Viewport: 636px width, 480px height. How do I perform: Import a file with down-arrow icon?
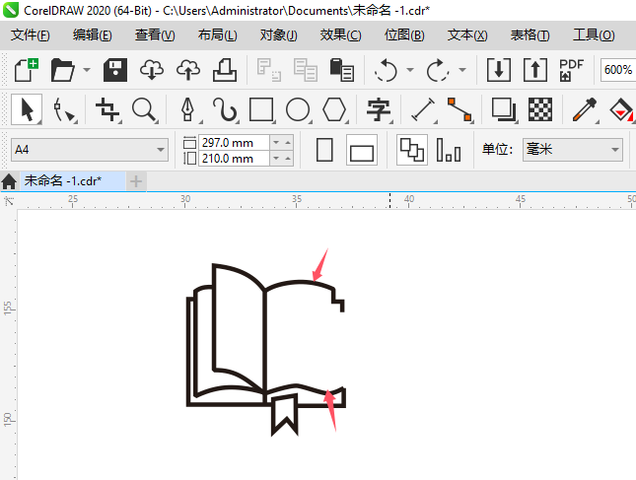[x=499, y=70]
